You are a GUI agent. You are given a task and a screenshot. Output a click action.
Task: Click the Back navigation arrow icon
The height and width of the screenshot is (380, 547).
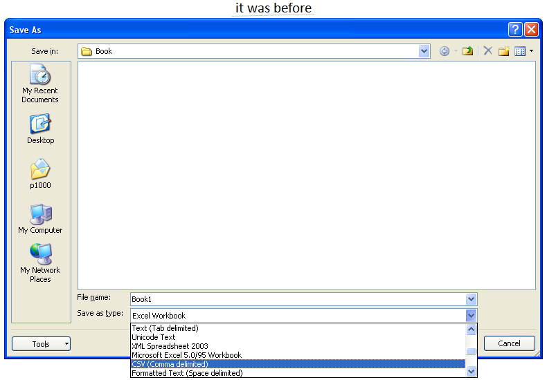[445, 51]
